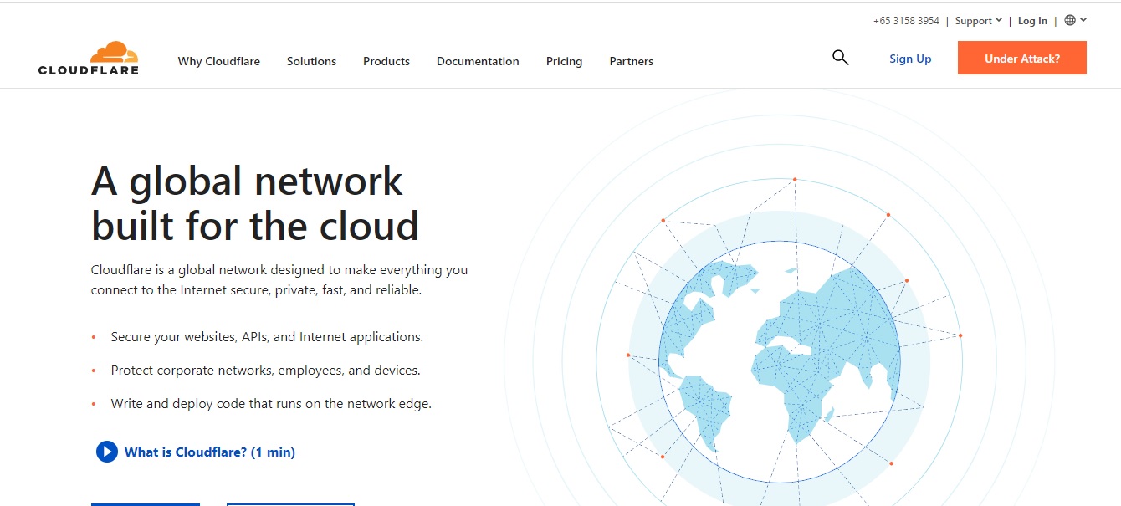Click the Cloudflare logo
Image resolution: width=1121 pixels, height=506 pixels.
pyautogui.click(x=89, y=59)
